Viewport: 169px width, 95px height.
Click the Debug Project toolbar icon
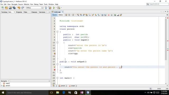coord(59,8)
